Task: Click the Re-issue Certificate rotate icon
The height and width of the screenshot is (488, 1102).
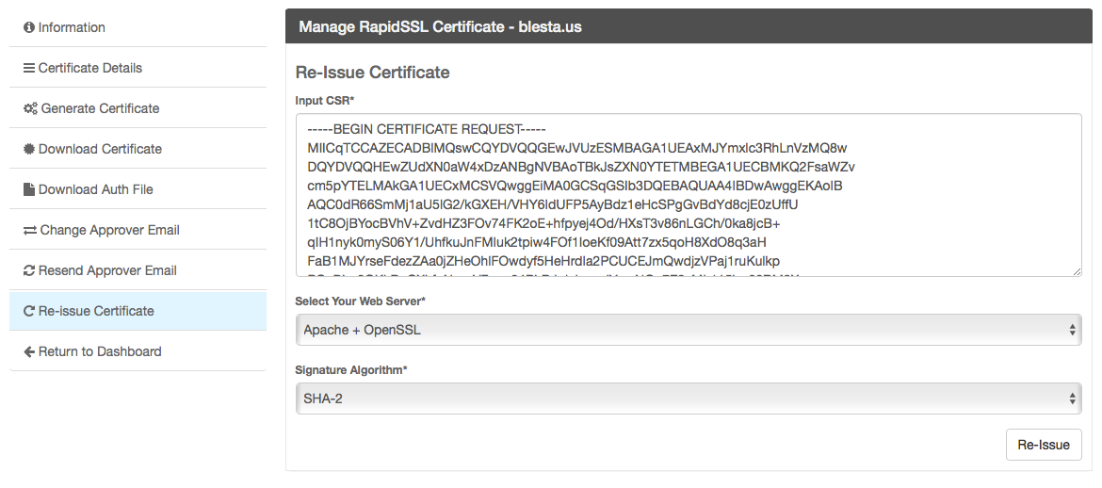Action: point(29,312)
